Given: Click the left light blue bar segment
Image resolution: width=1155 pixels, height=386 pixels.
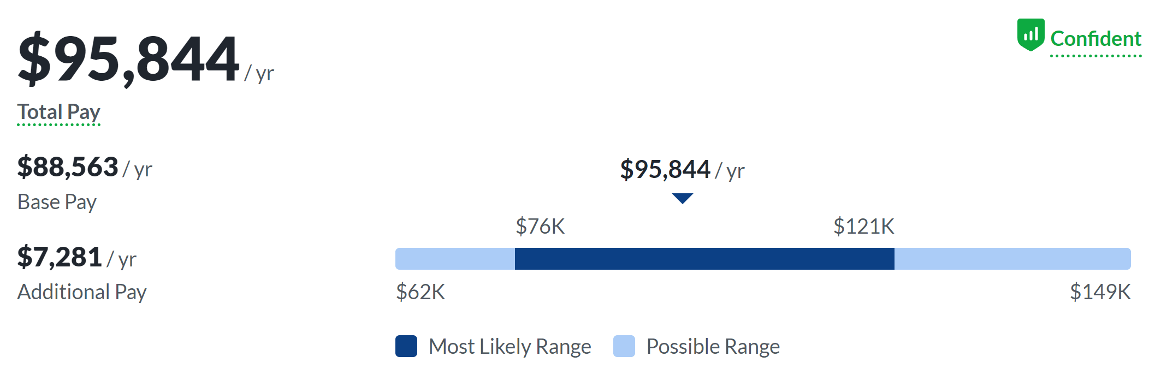Looking at the screenshot, I should (455, 259).
